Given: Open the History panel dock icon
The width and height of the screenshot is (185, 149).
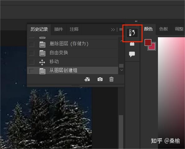Looking at the screenshot, I should point(132,33).
